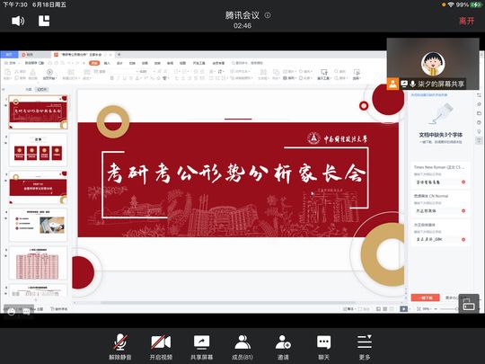Turn on camera via 开启视频
Screen dimensions: 485x364
pos(161,347)
